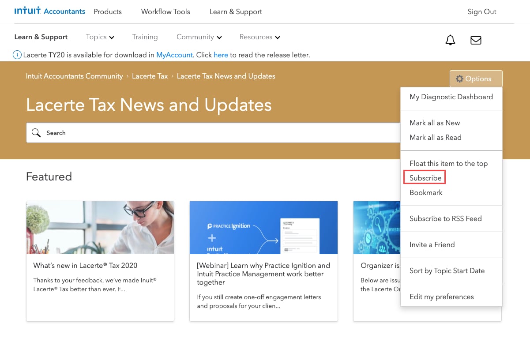Click the 'Lacerte Tax News and Updates' page heading

point(149,105)
